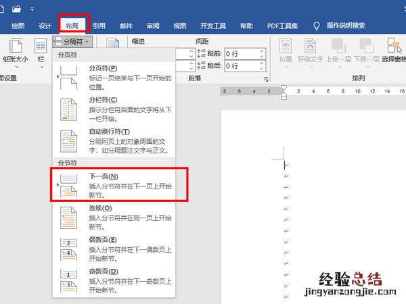Insert a 连续 continuous section break
Image resolution: width=406 pixels, height=304 pixels.
pyautogui.click(x=114, y=218)
